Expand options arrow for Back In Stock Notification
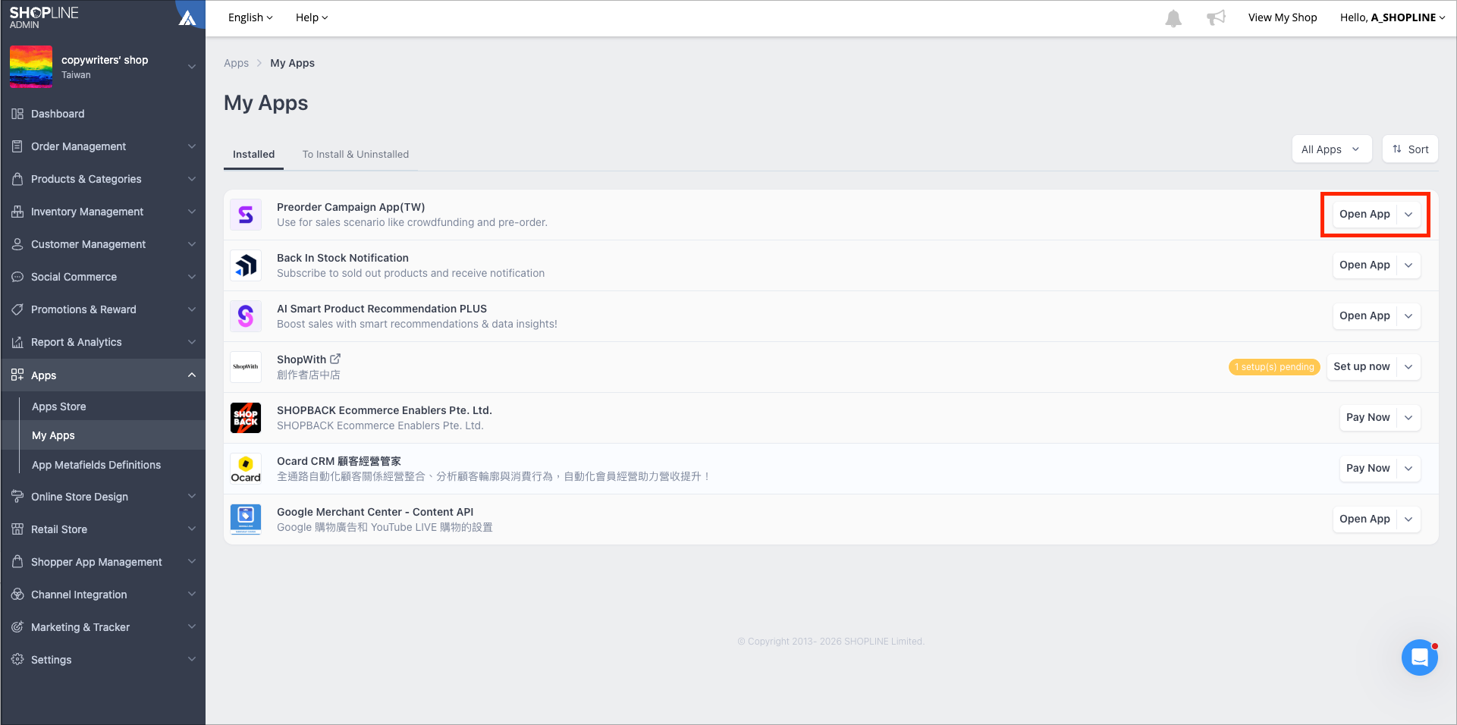This screenshot has height=725, width=1457. click(1408, 265)
